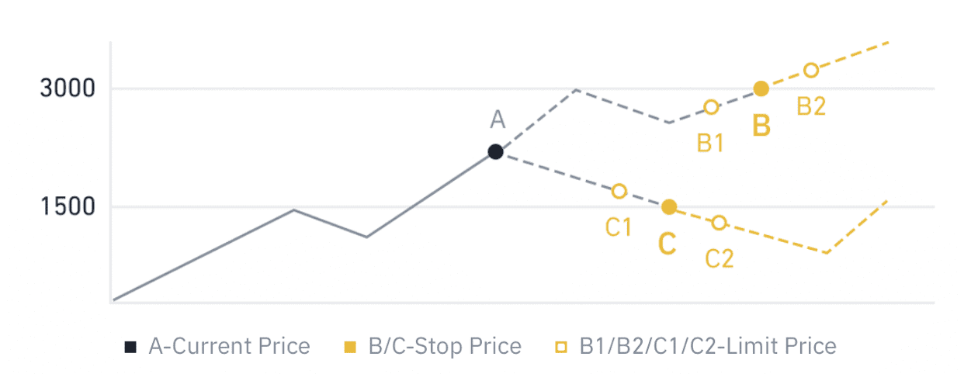The image size is (964, 374).
Task: Click the gray letter A above the point
Action: coord(498,119)
